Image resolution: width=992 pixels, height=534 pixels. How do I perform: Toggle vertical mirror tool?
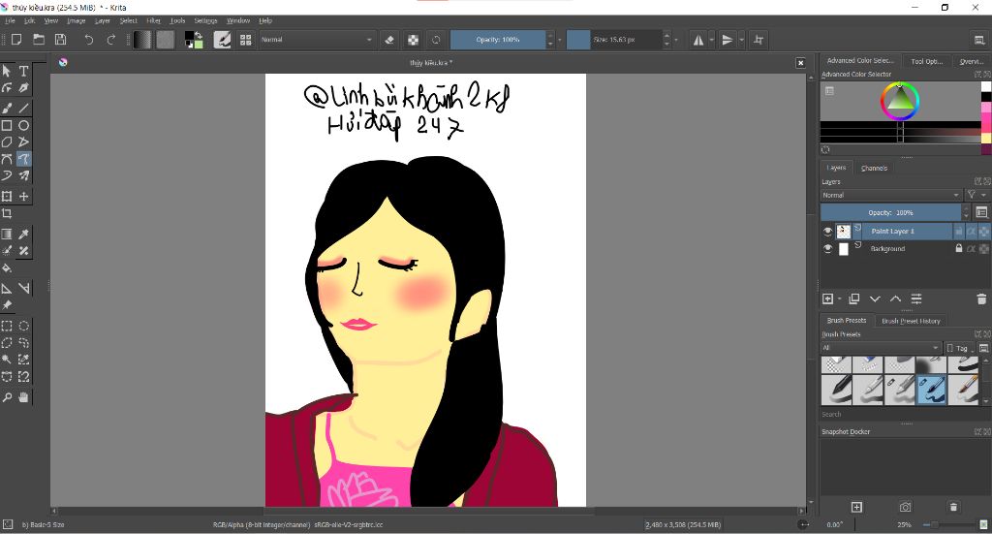pyautogui.click(x=728, y=39)
